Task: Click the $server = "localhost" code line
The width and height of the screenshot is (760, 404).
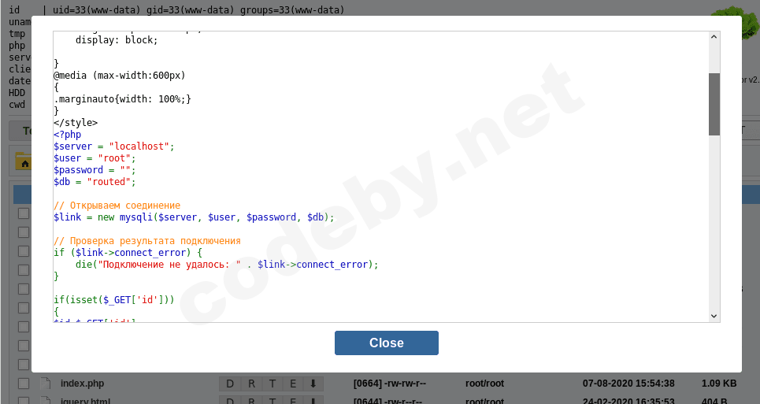Action: tap(114, 146)
